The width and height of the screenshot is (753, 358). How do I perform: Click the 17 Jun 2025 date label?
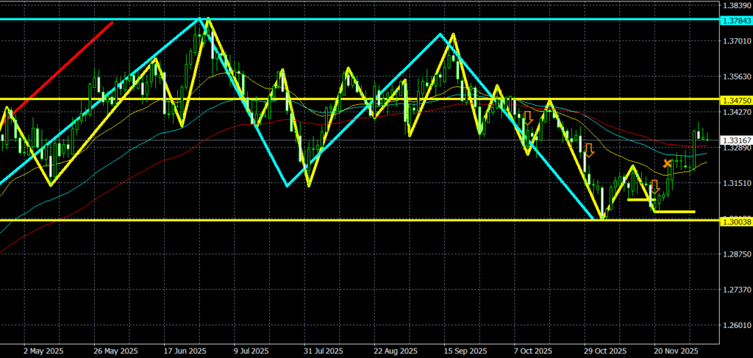click(x=182, y=351)
